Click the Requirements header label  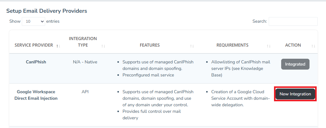232,45
